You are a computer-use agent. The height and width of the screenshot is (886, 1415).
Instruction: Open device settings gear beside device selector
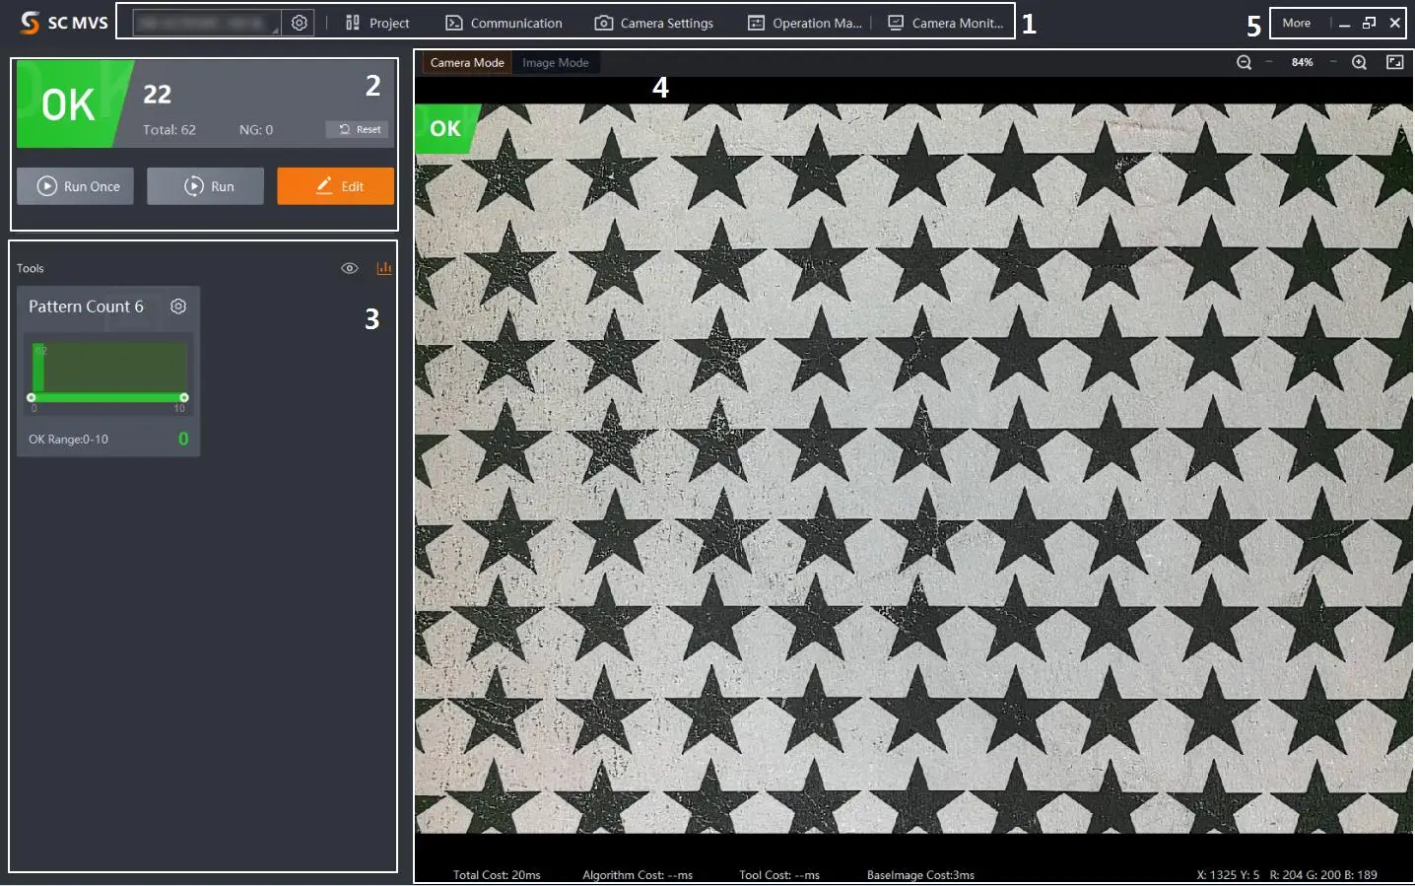[x=300, y=23]
